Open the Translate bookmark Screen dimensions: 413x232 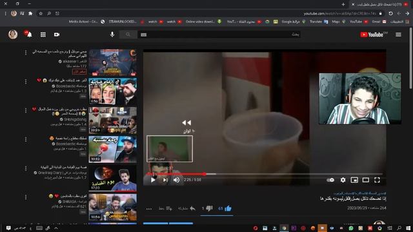[x=319, y=21]
